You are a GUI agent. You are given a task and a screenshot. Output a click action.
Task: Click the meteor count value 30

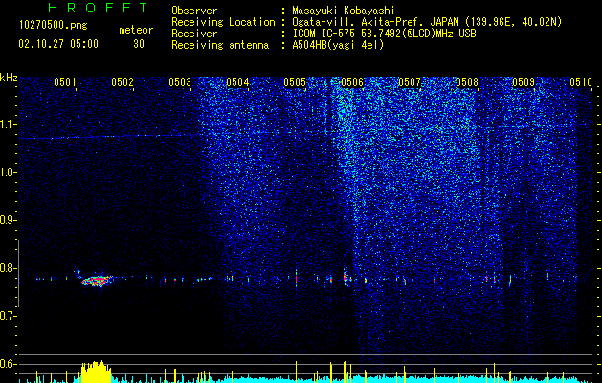point(139,44)
